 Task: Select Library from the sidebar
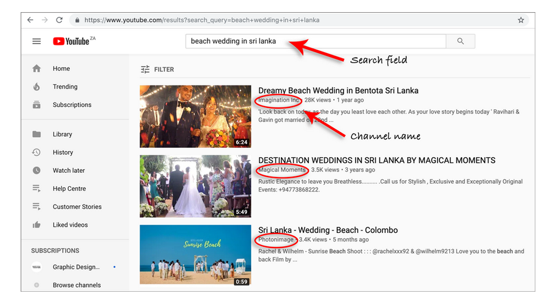pos(62,135)
